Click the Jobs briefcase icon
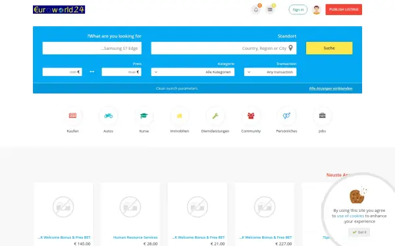Image resolution: width=395 pixels, height=246 pixels. [x=322, y=115]
